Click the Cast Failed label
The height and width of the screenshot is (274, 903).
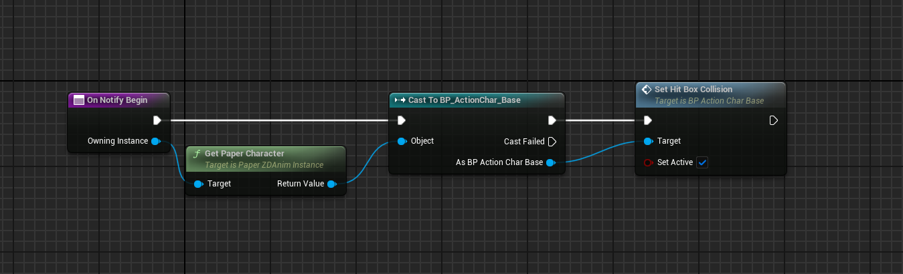pos(524,142)
